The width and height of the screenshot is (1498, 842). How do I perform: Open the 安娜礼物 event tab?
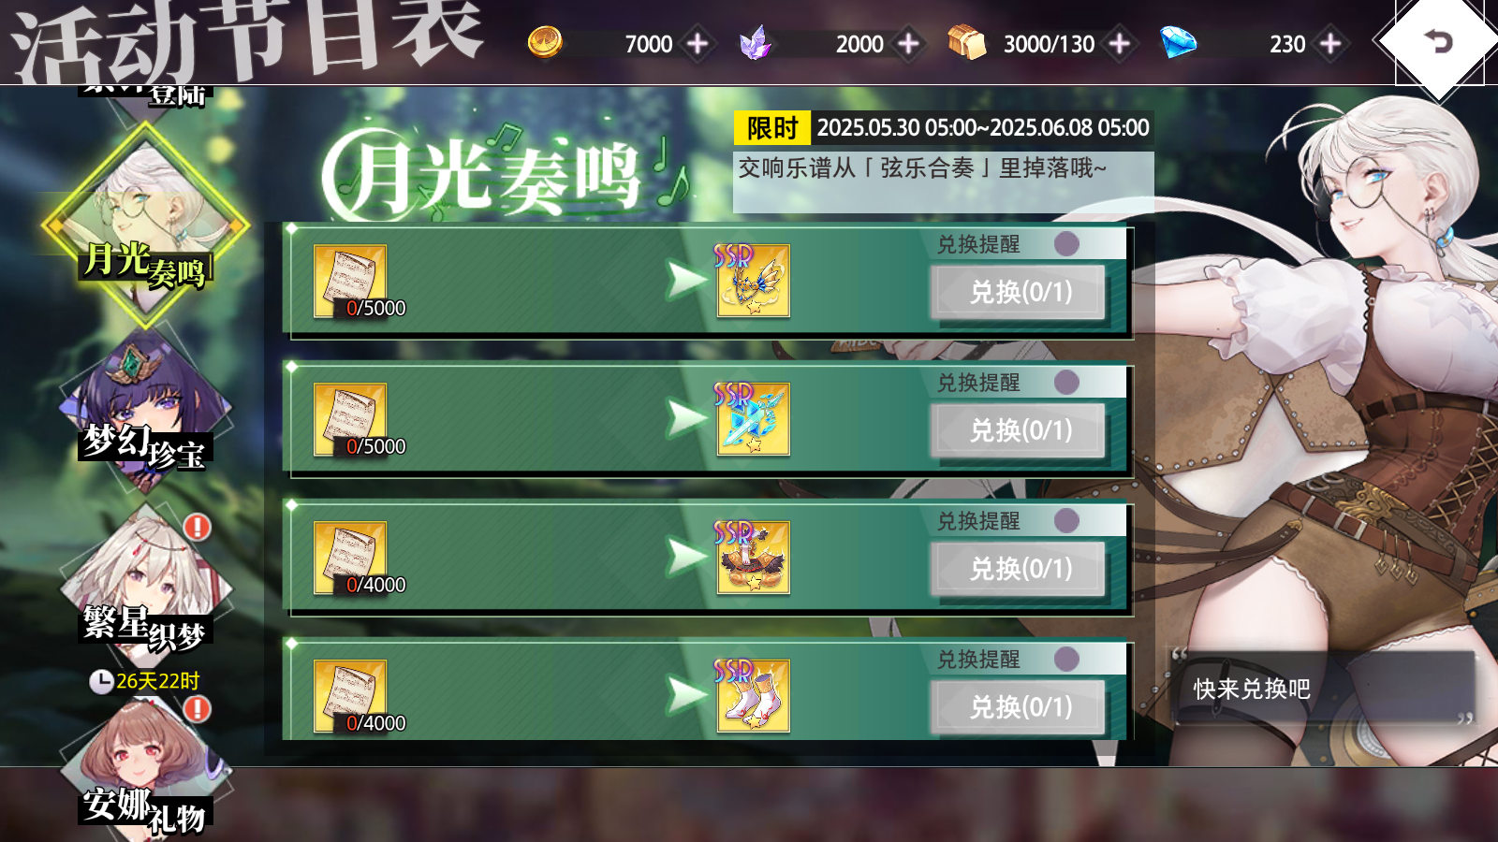(145, 772)
